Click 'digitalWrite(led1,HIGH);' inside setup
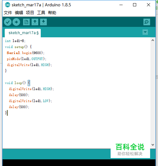 point(29,65)
